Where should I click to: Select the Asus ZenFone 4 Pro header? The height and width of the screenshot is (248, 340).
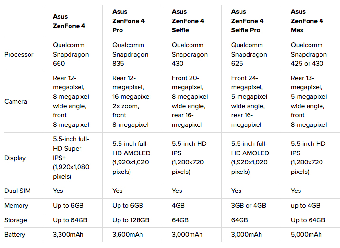129,21
